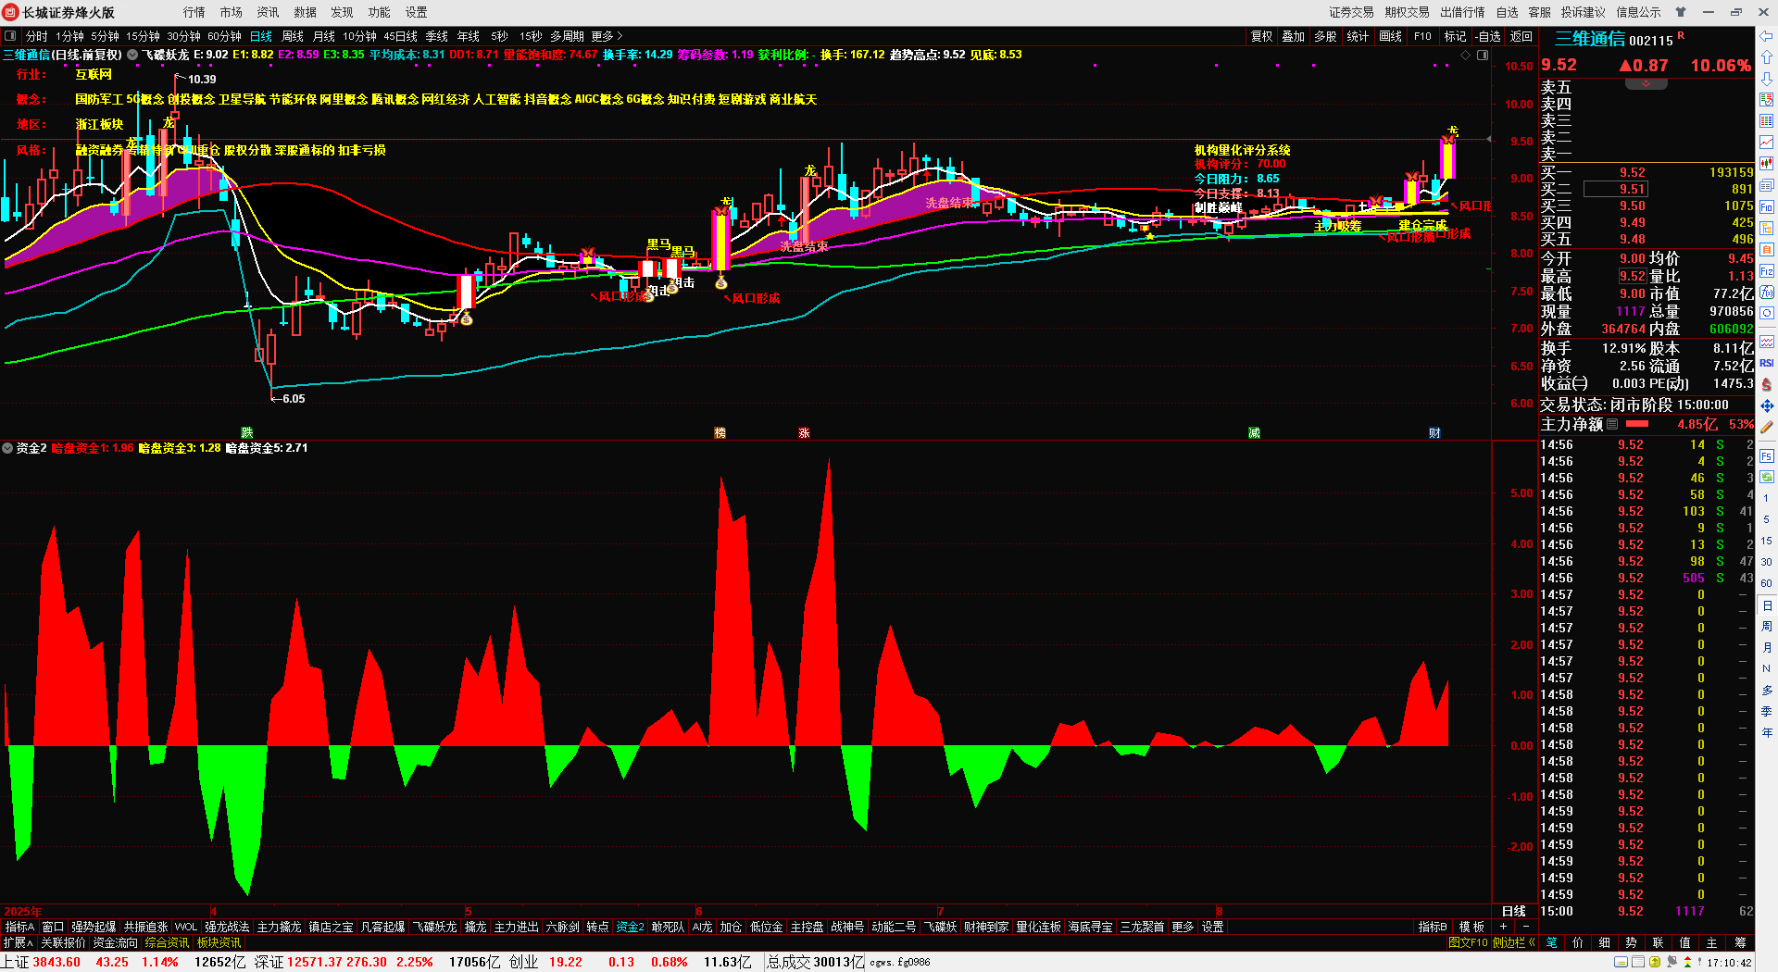This screenshot has height=972, width=1778.
Task: Open the 综合资讯 link
Action: coord(167,942)
